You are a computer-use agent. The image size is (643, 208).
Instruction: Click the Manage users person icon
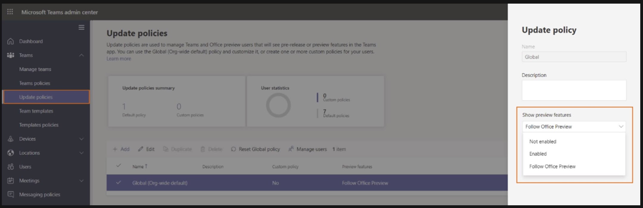291,149
